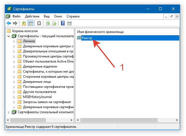
Task: Open the 'Вид' menu
Action: (47, 16)
